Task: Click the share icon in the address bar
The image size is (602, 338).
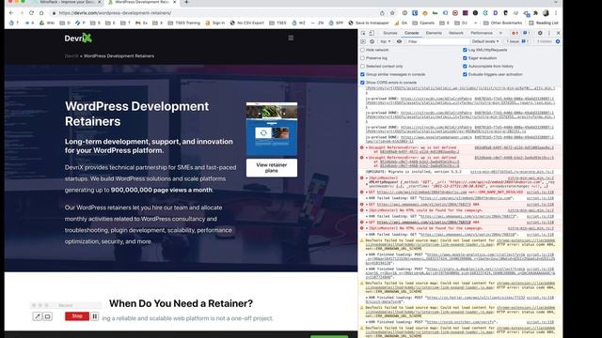Action: (x=382, y=12)
